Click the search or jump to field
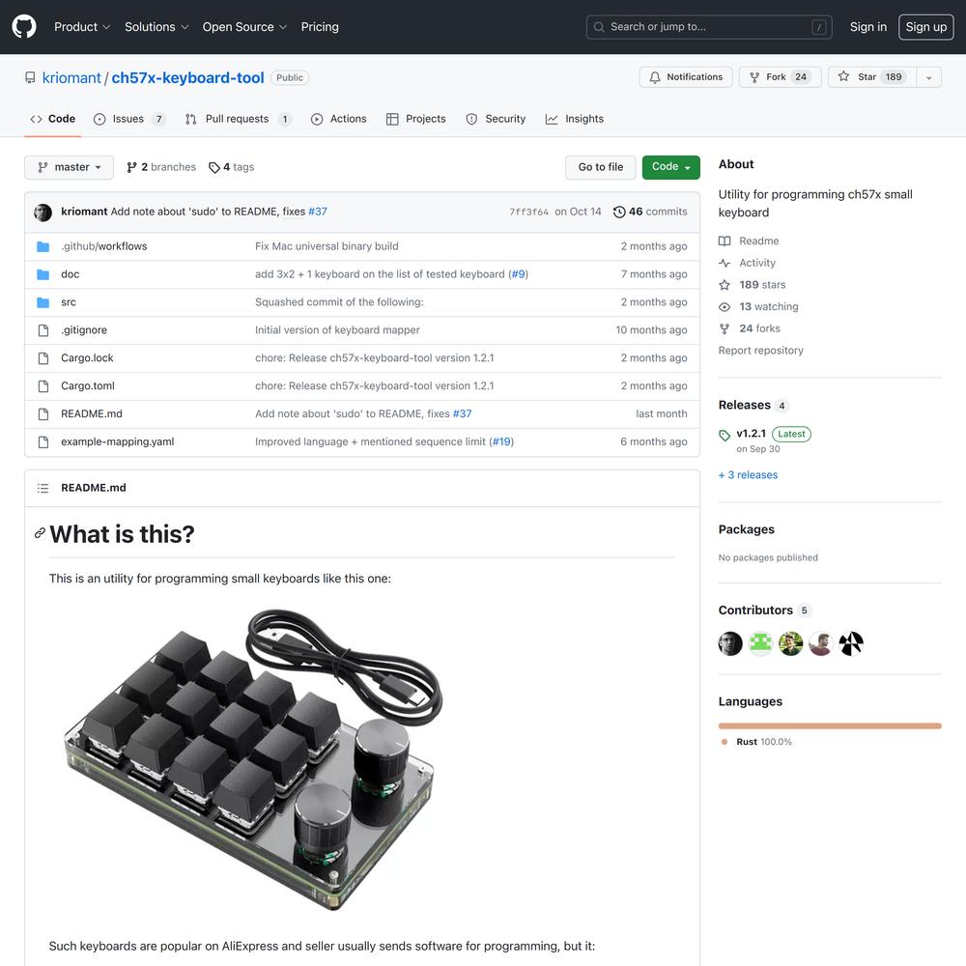 [709, 27]
